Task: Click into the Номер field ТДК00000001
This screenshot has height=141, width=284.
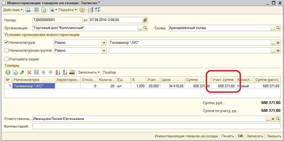Action: pyautogui.click(x=57, y=20)
